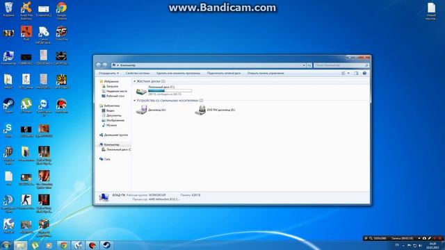The height and width of the screenshot is (250, 445).
Task: Select the uTorrent shortcut on the desktop
Action: [x=26, y=106]
